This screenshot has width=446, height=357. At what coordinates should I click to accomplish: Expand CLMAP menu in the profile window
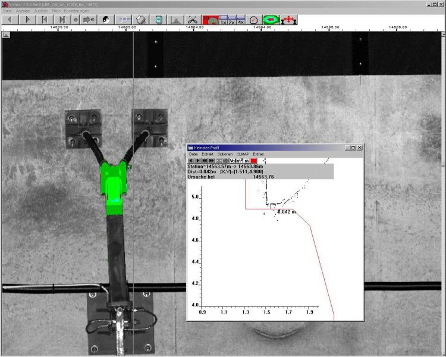pos(242,154)
